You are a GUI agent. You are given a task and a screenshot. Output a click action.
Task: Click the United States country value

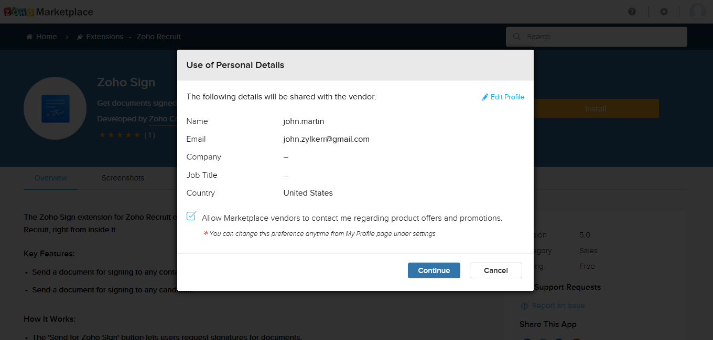(308, 193)
